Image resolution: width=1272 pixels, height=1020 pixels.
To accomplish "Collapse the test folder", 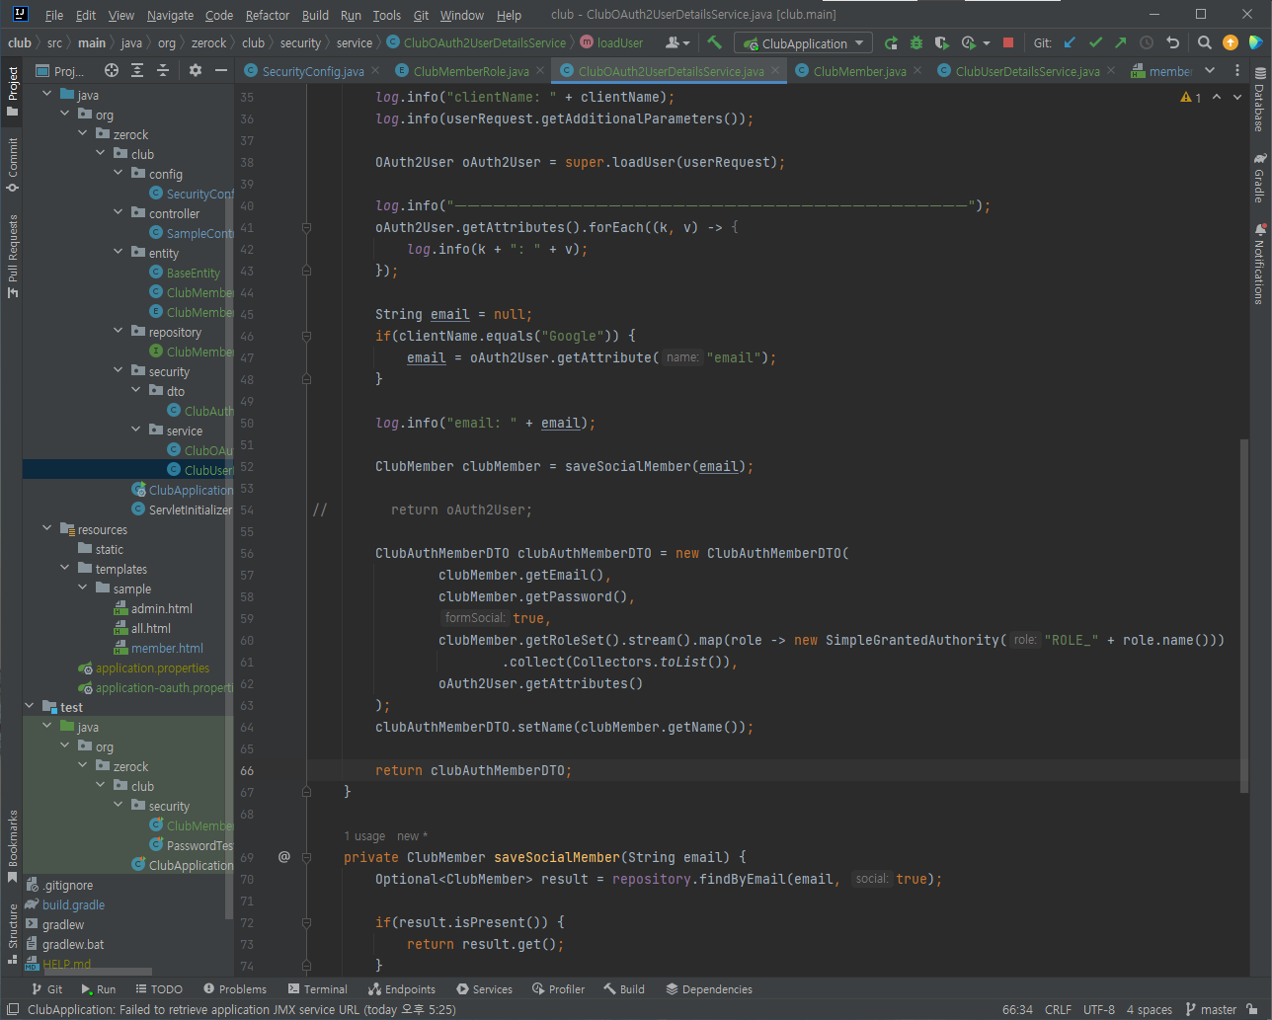I will 30,706.
